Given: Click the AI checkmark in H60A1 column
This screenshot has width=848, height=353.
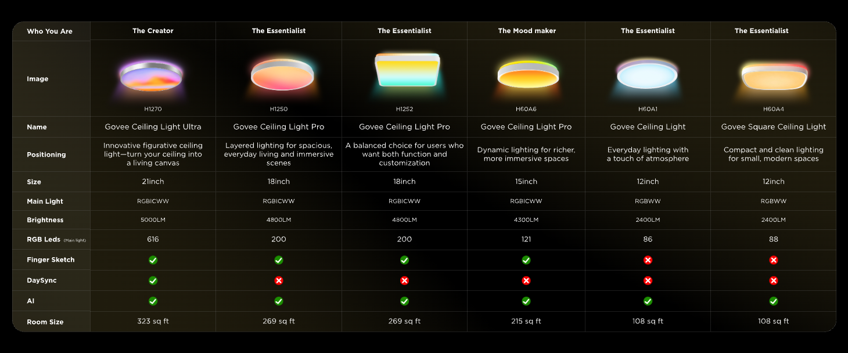Looking at the screenshot, I should click(x=648, y=301).
